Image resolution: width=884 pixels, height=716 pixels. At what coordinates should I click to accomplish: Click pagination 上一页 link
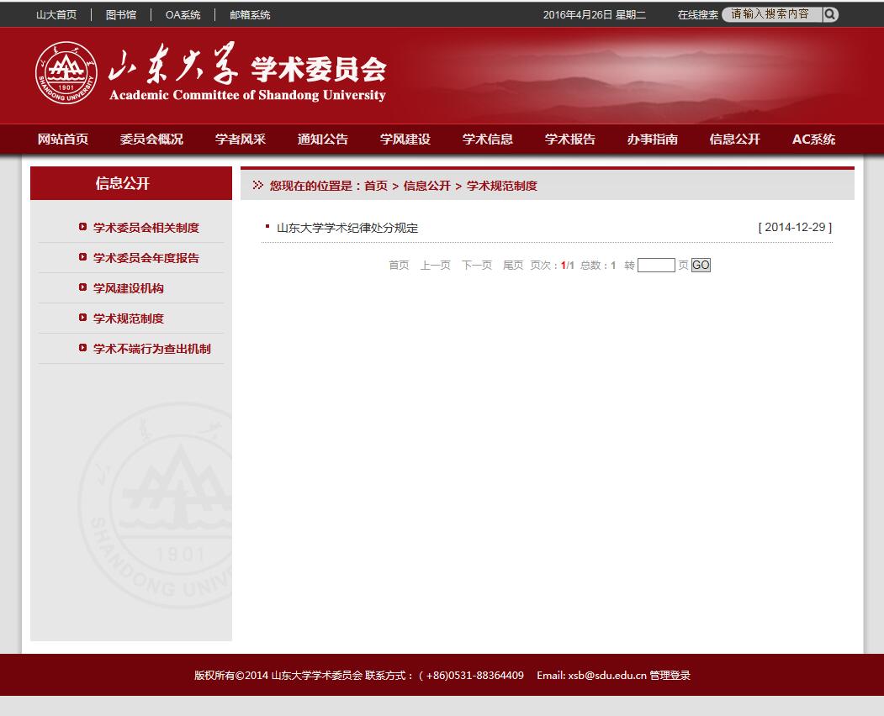coord(435,266)
